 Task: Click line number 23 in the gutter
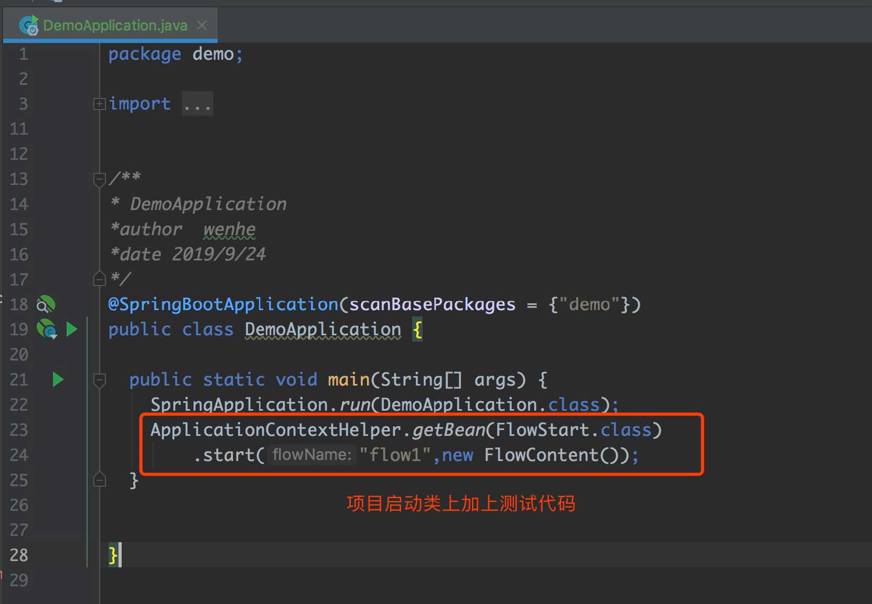19,430
